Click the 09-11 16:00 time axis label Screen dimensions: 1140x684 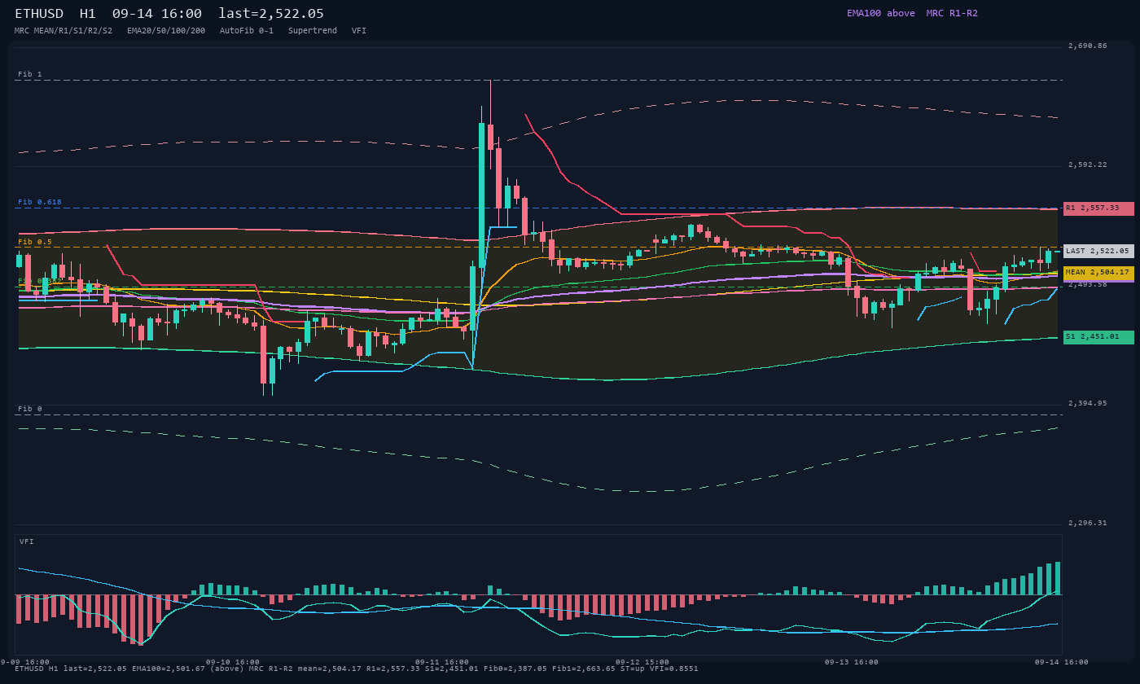pos(442,662)
